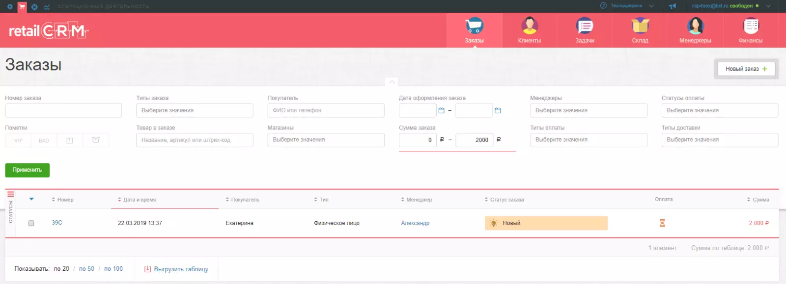Select the Екатерина buyer cell
Screen dimensions: 786x284
[239, 223]
